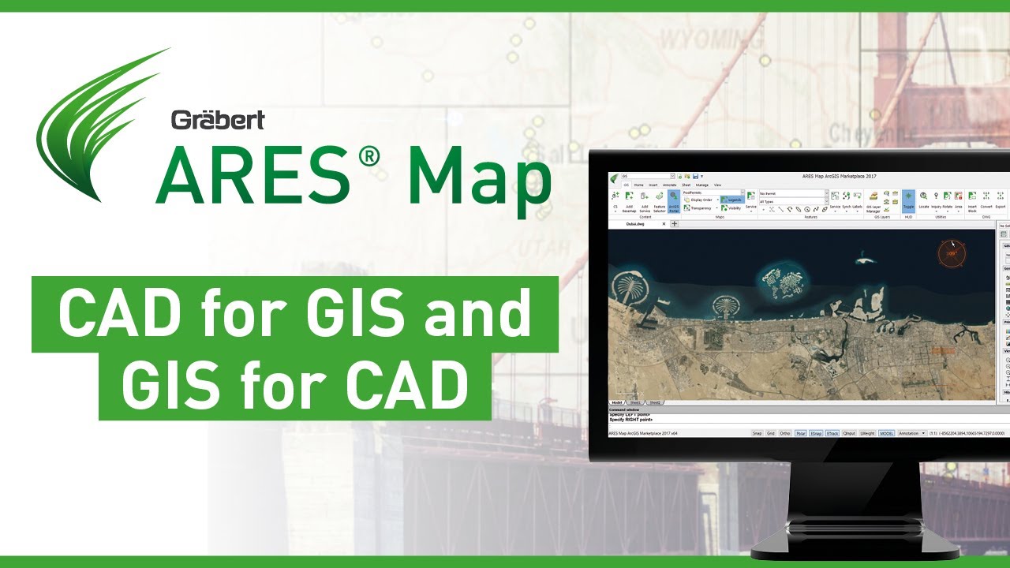Viewport: 1010px width, 568px height.
Task: Toggle Legends option in Maps group
Action: pyautogui.click(x=732, y=200)
